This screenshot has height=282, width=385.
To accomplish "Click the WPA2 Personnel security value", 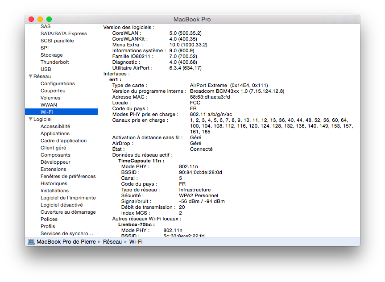I will point(199,195).
